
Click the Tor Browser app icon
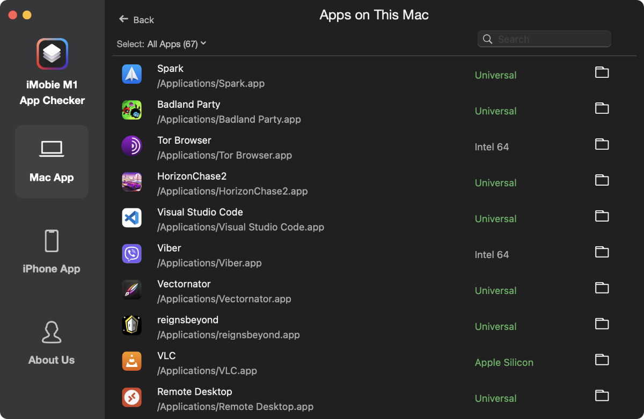(x=131, y=146)
